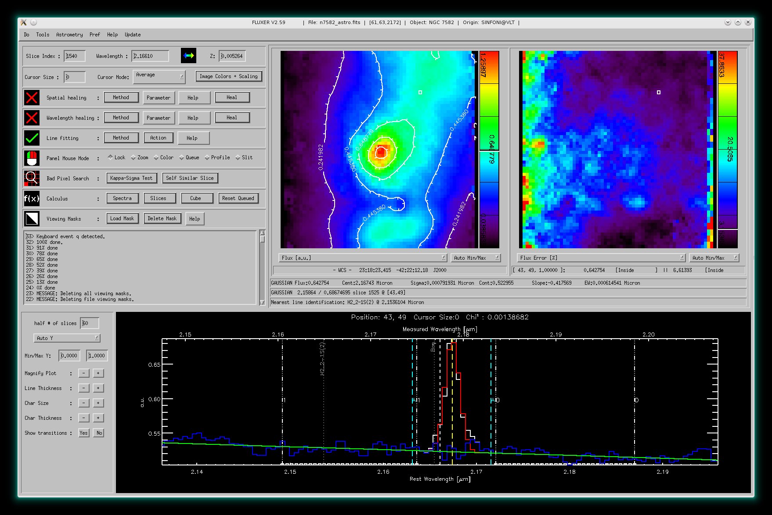Screen dimensions: 772x515
Task: Click the Panel Mouse Mode mouse icon
Action: [32, 158]
